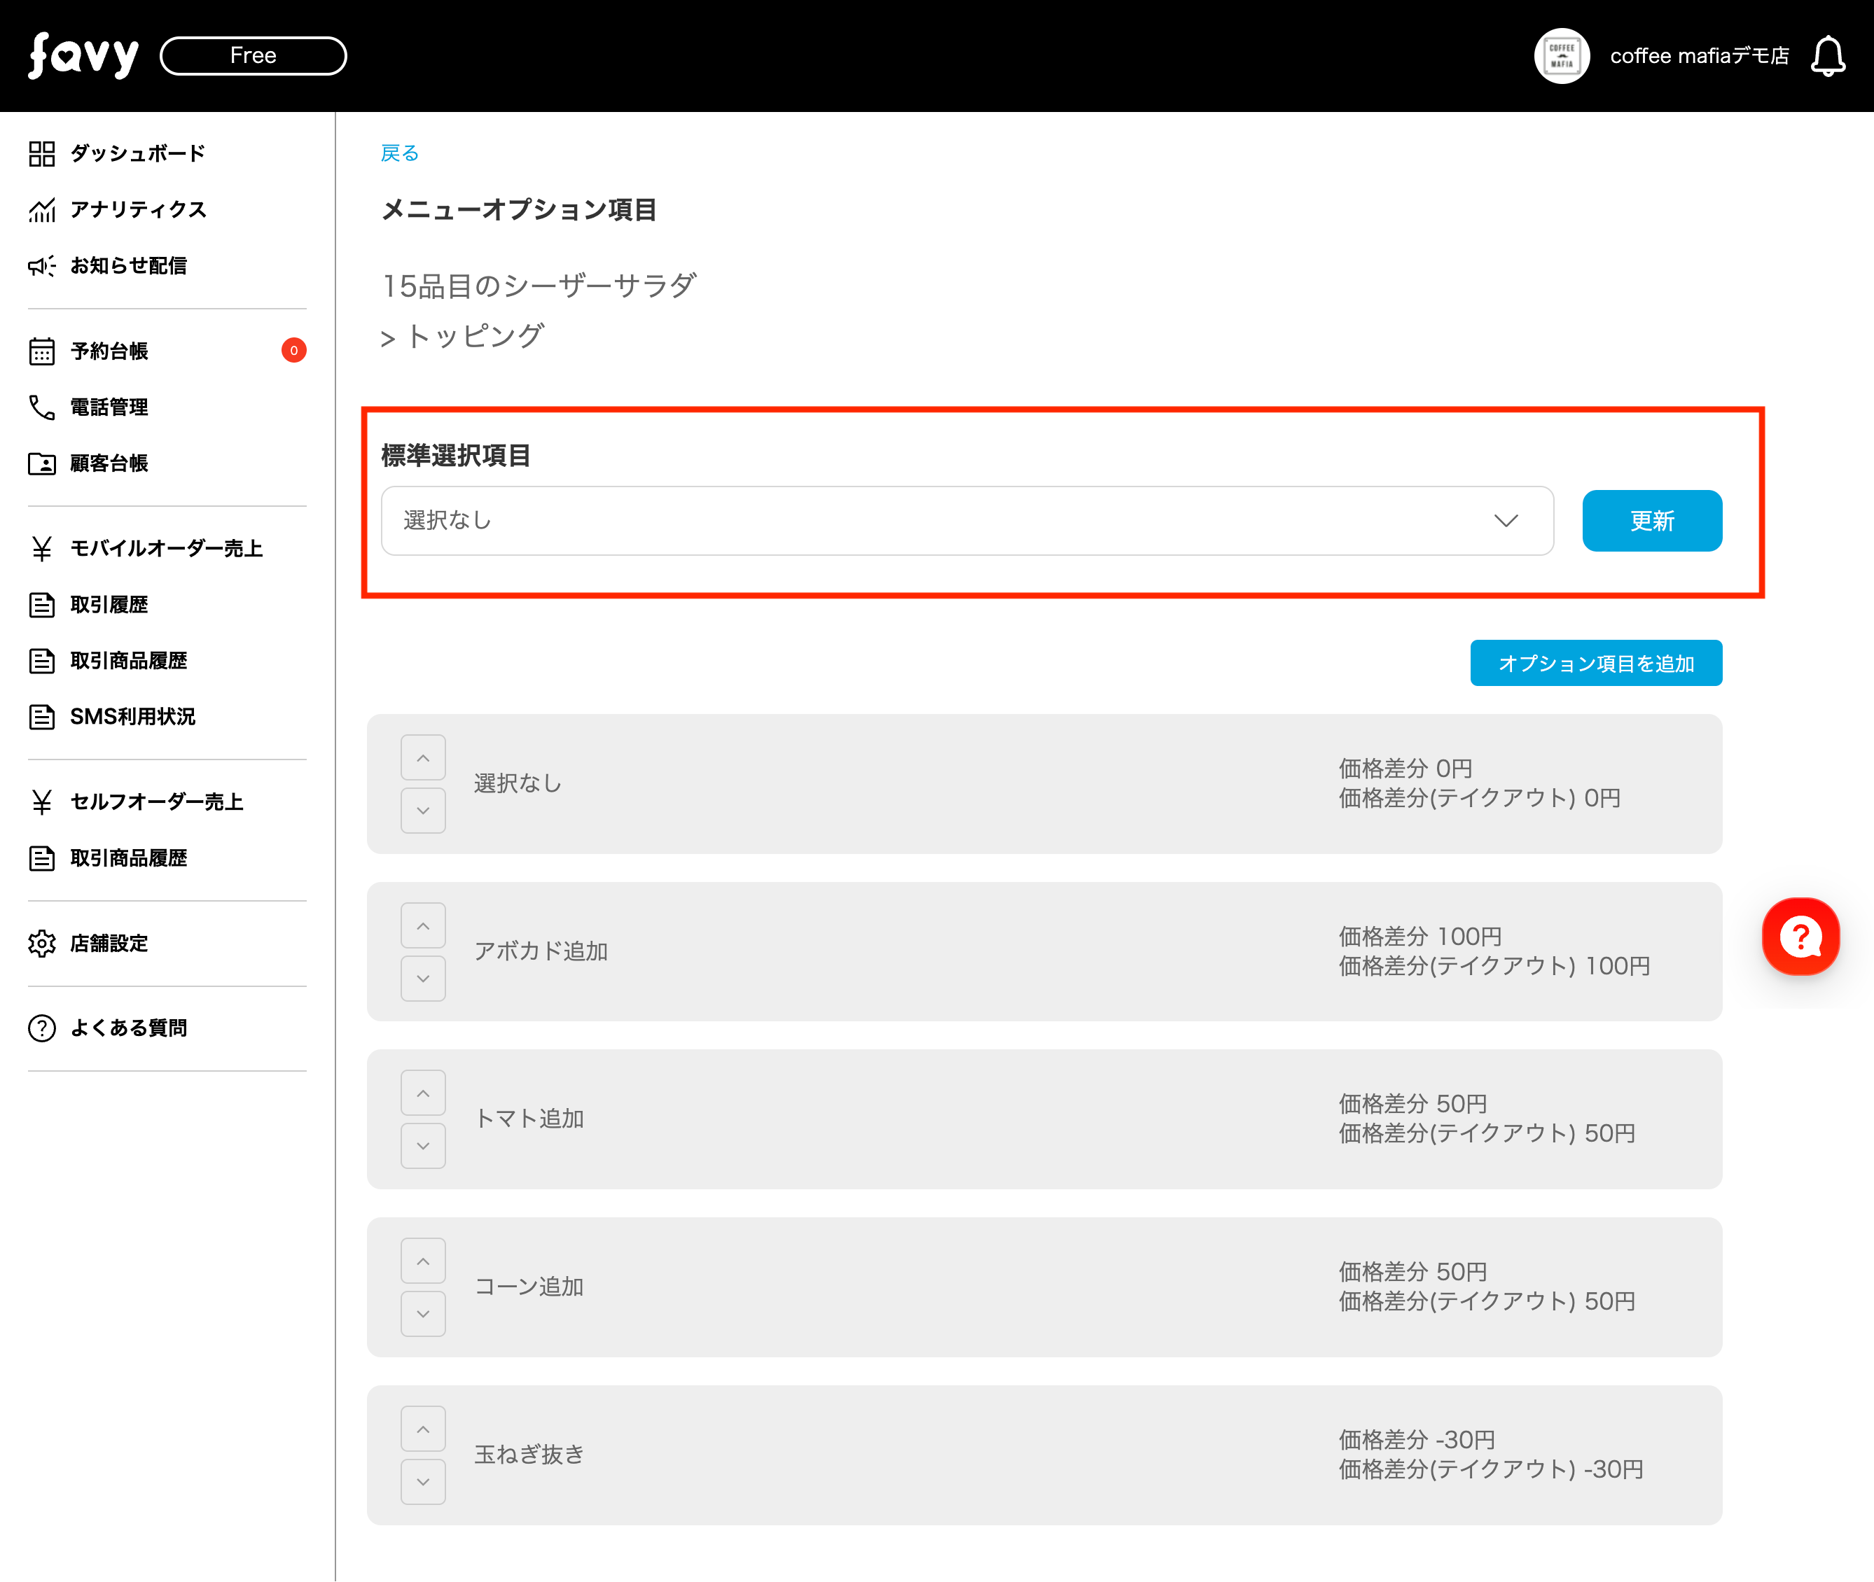Click the 戻る link
The width and height of the screenshot is (1874, 1582).
click(399, 153)
